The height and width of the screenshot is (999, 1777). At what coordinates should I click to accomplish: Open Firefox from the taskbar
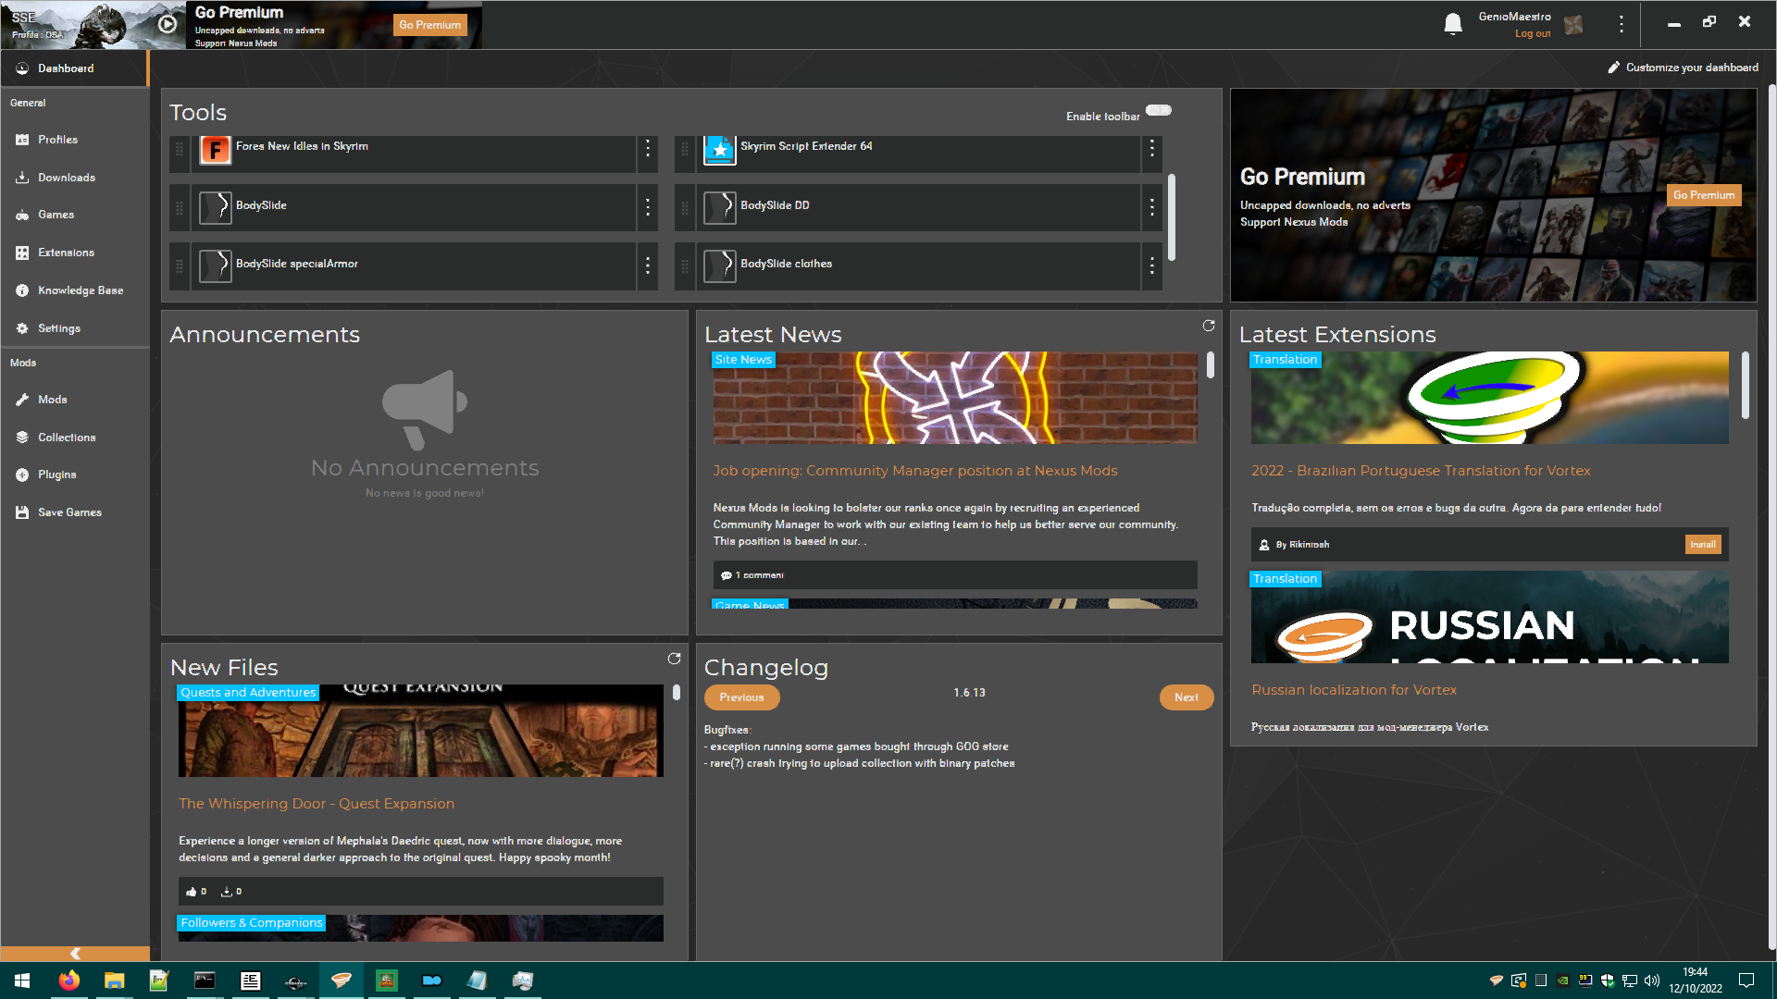tap(68, 980)
